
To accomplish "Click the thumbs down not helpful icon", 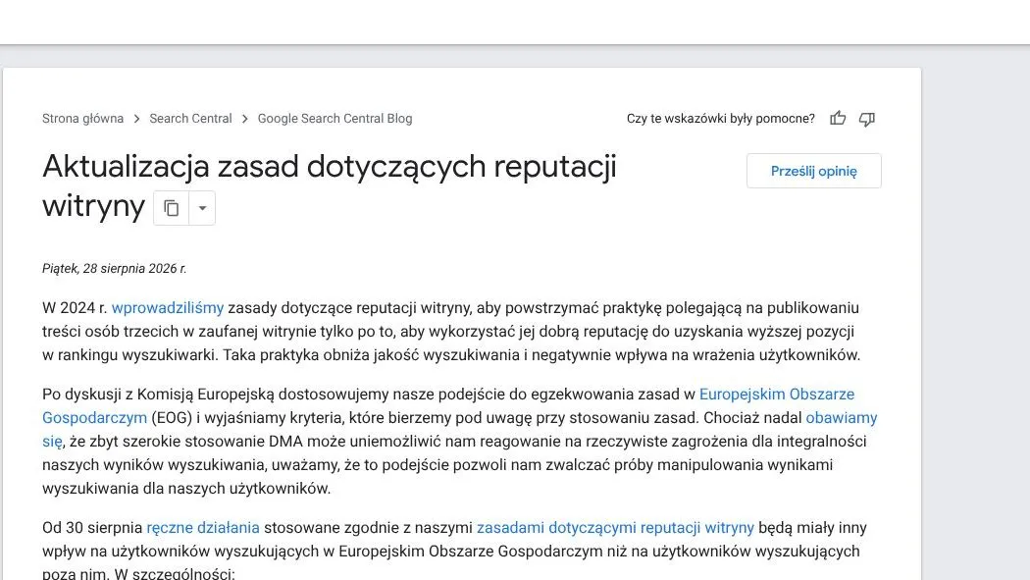I will pyautogui.click(x=867, y=119).
